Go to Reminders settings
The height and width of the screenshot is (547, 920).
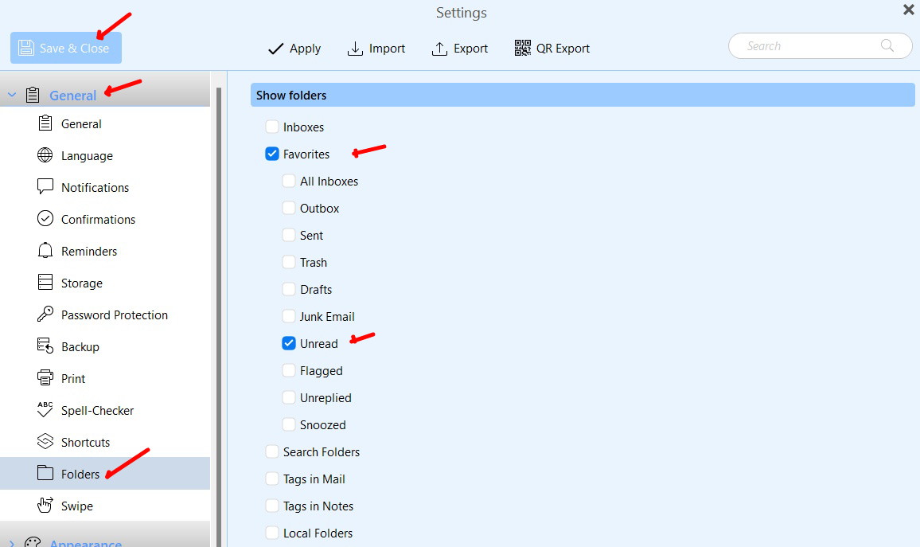105,251
